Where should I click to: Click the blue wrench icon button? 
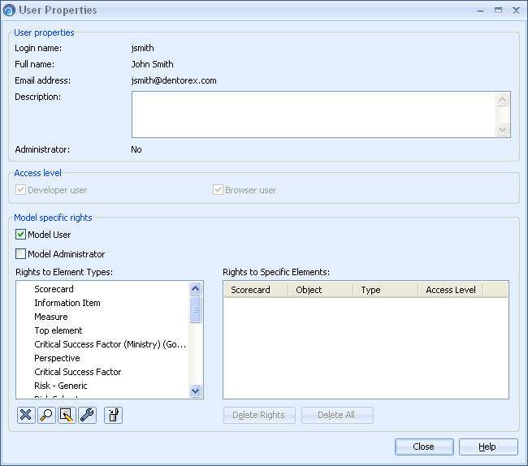(87, 415)
